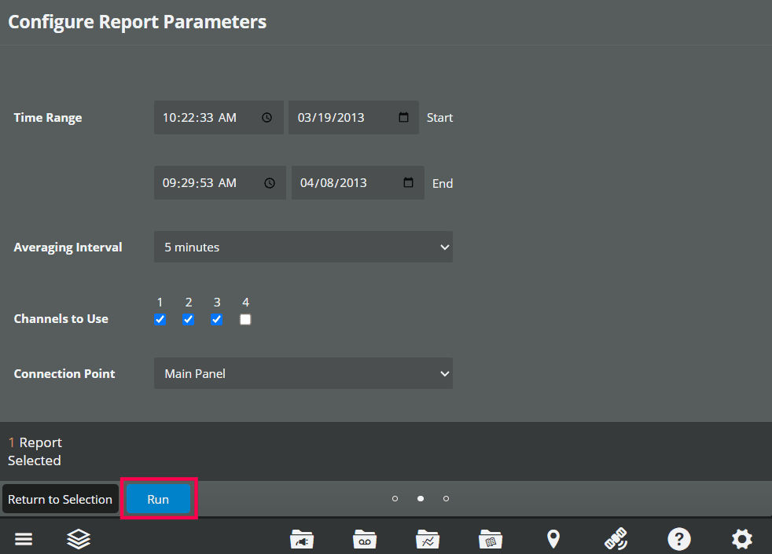Enable channel 4 checkbox

[245, 319]
